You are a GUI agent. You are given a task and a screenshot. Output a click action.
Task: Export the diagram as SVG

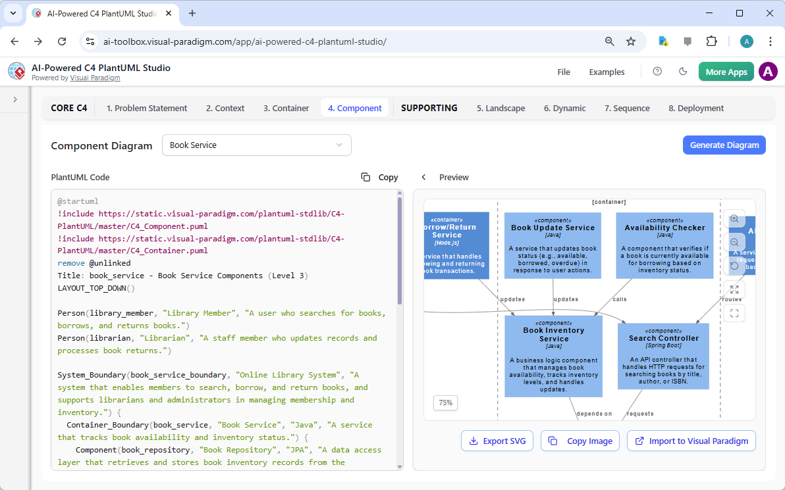tap(497, 441)
